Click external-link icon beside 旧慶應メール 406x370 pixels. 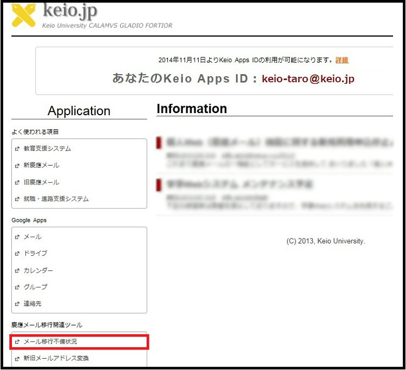coord(17,183)
